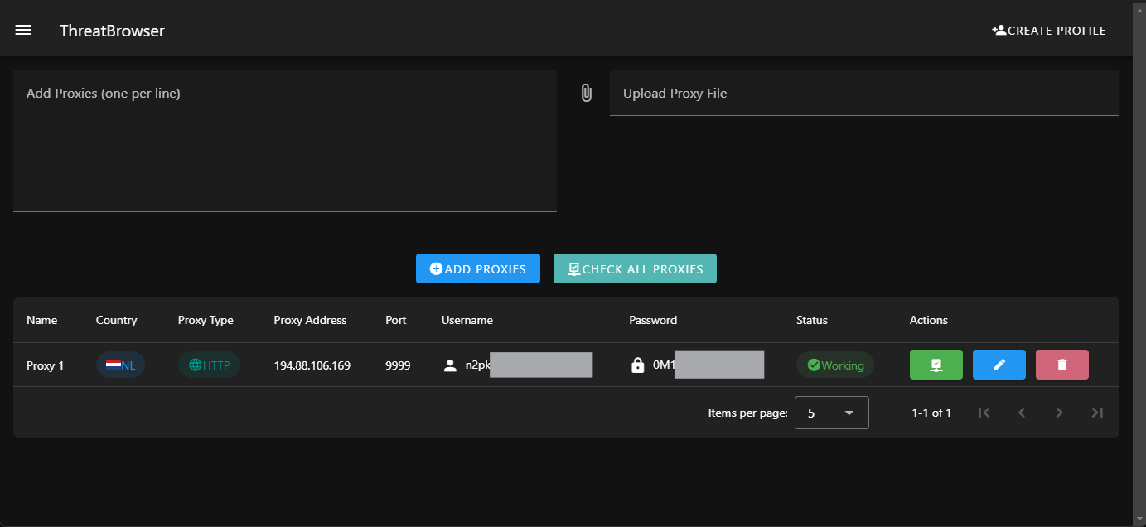Click the proxy address 194.88.106.169
This screenshot has width=1146, height=527.
(312, 365)
